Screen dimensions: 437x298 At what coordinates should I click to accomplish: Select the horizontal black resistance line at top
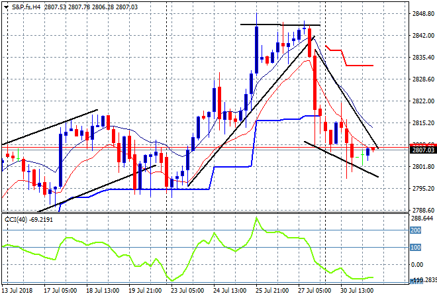(x=280, y=25)
